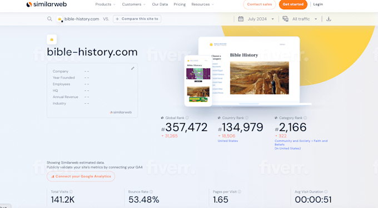
Task: Click the Similarweb logo in company card
Action: click(x=121, y=112)
